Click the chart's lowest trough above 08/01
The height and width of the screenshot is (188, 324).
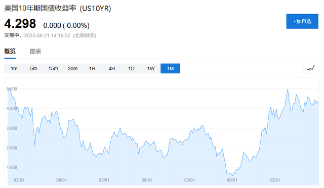point(232,175)
